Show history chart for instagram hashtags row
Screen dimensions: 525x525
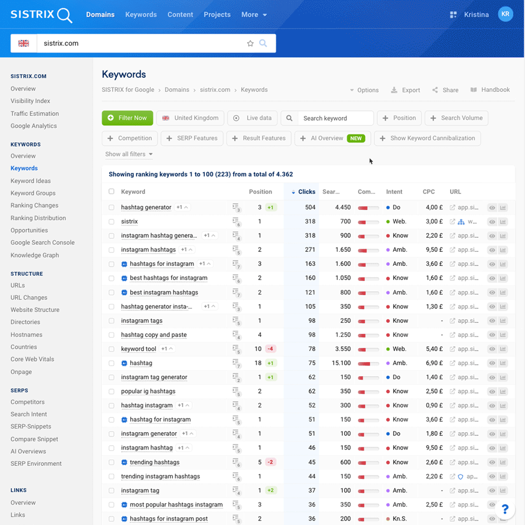503,250
